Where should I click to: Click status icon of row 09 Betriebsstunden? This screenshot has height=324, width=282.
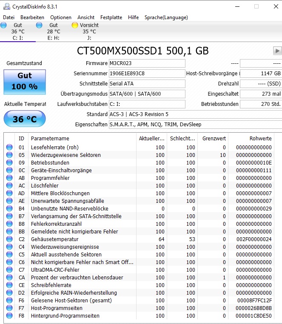coord(9,162)
